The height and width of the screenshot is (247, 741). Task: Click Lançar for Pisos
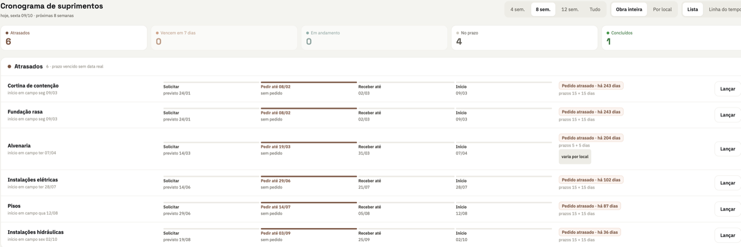728,209
